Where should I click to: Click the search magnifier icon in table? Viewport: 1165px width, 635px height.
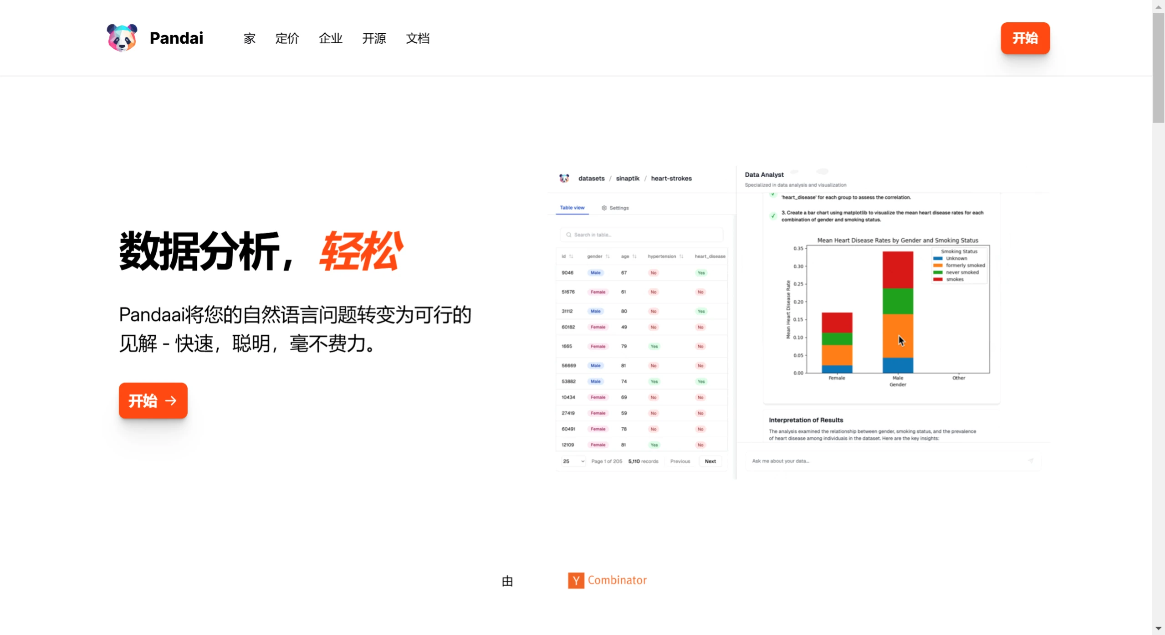pos(568,235)
